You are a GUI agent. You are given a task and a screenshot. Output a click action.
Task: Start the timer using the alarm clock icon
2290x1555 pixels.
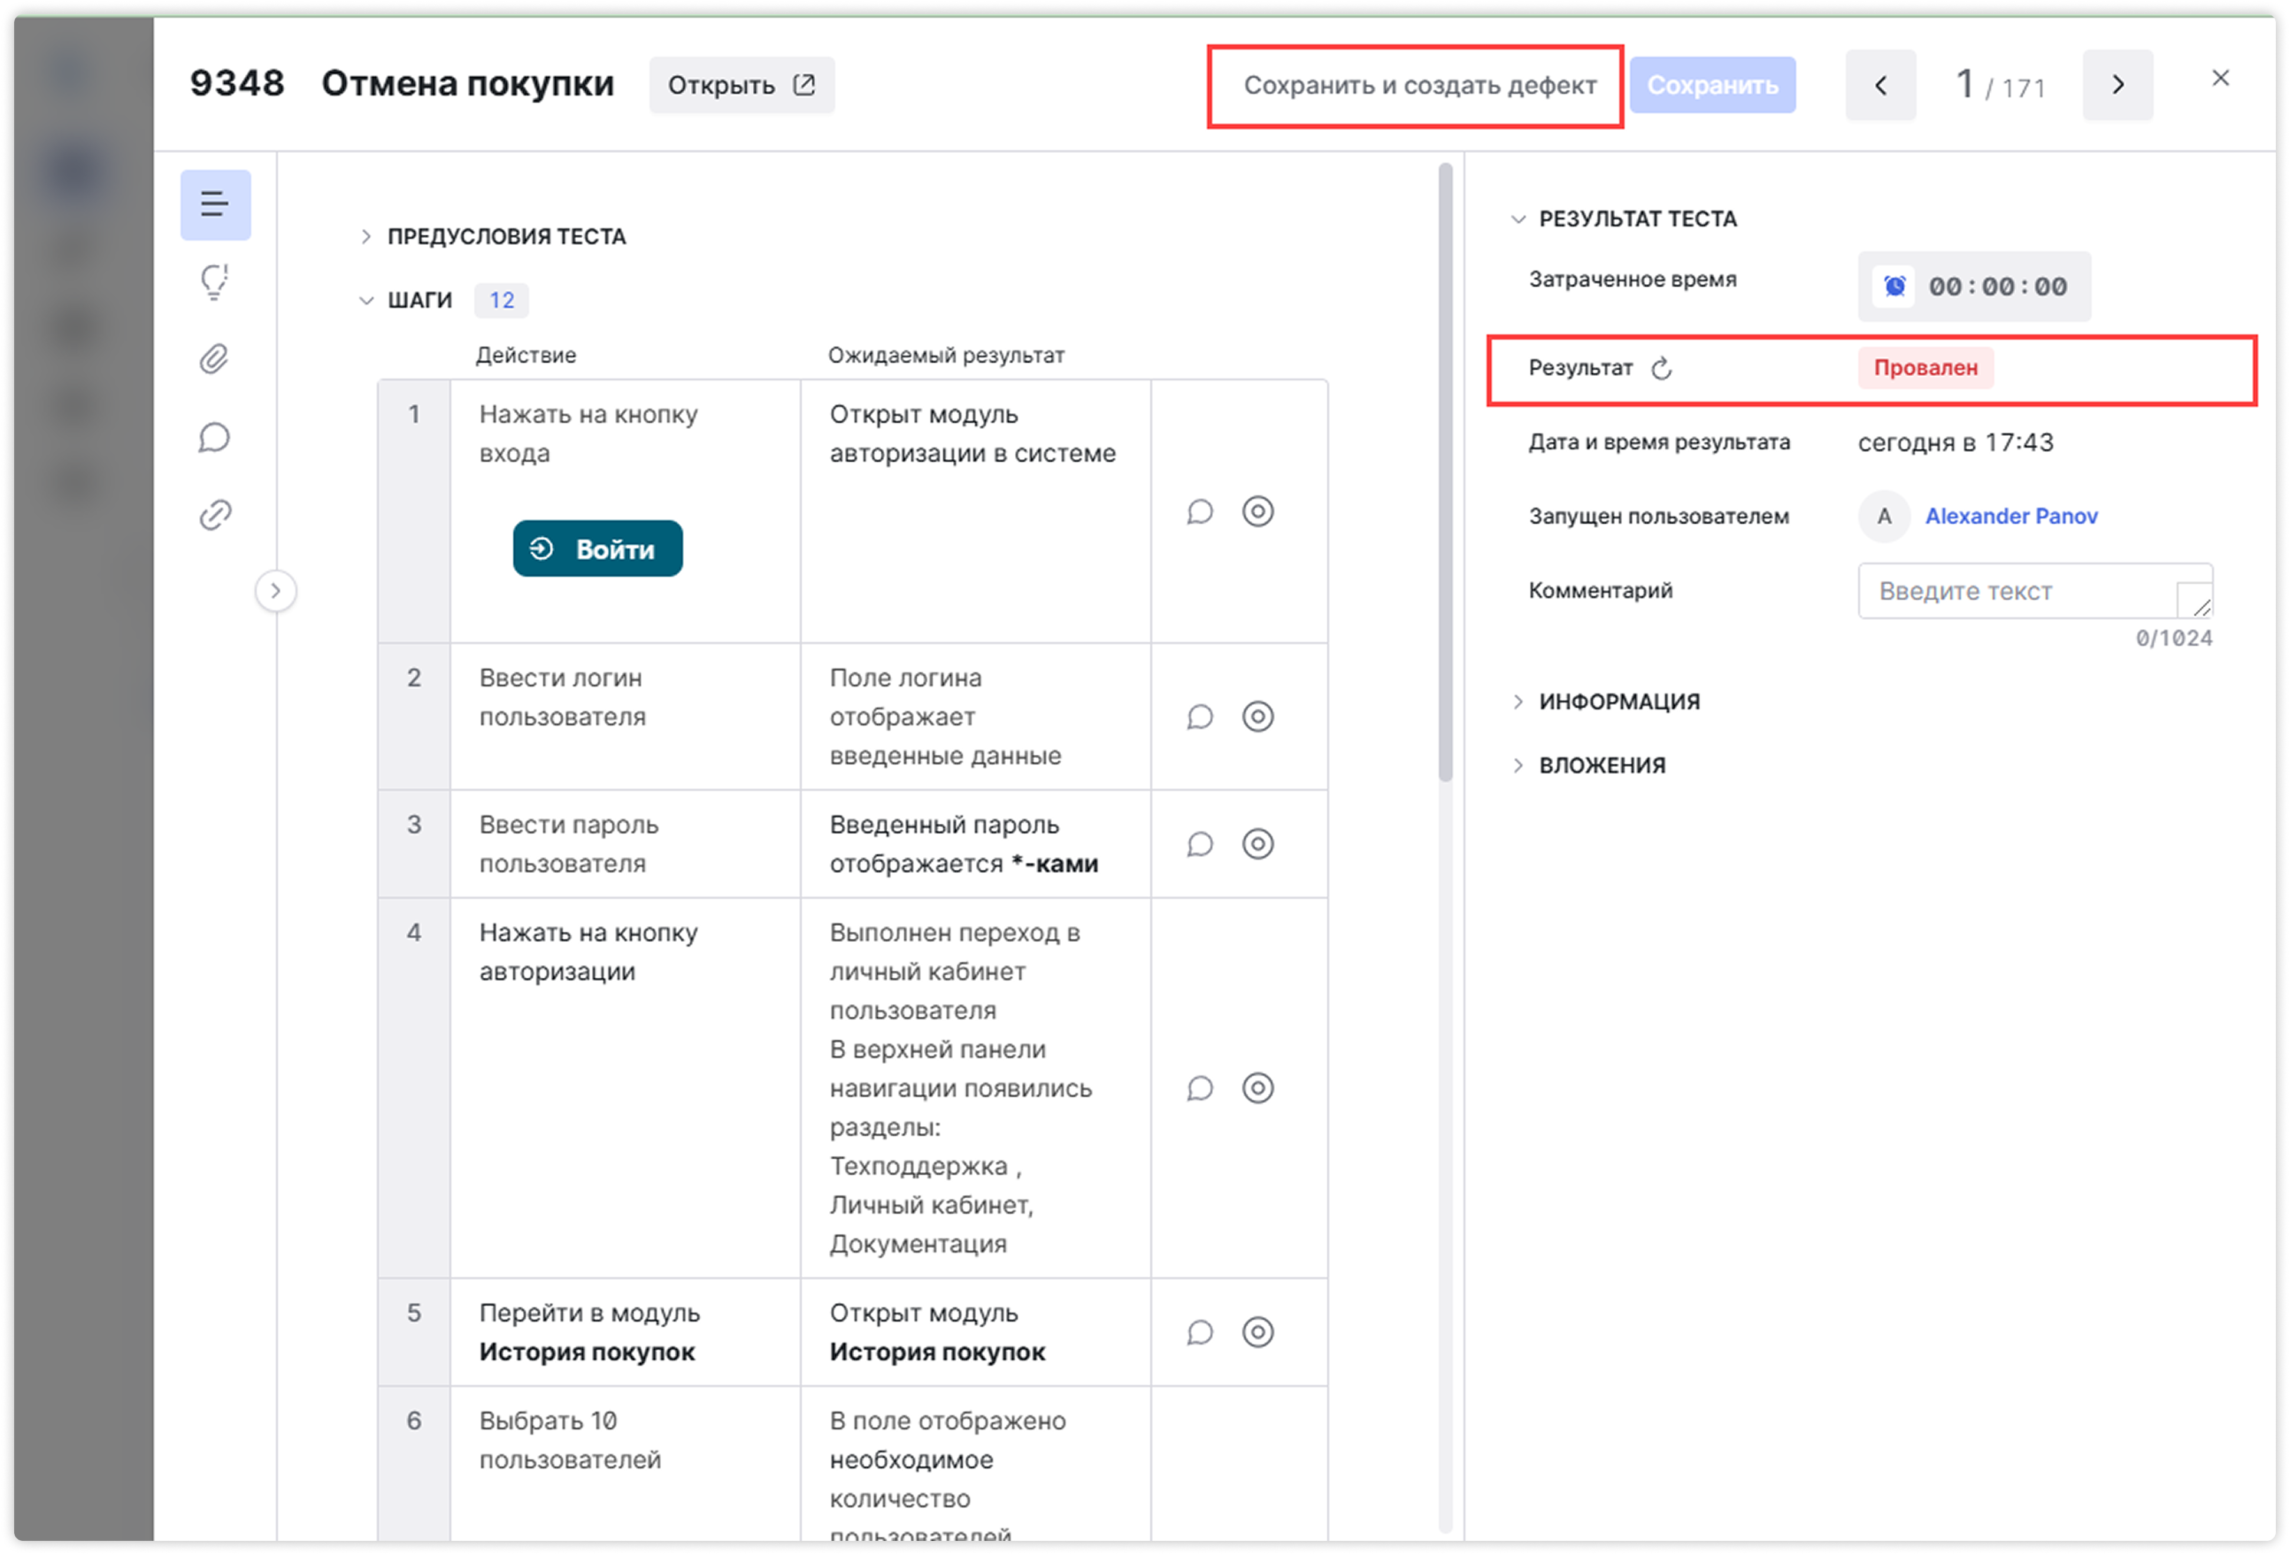(1894, 287)
